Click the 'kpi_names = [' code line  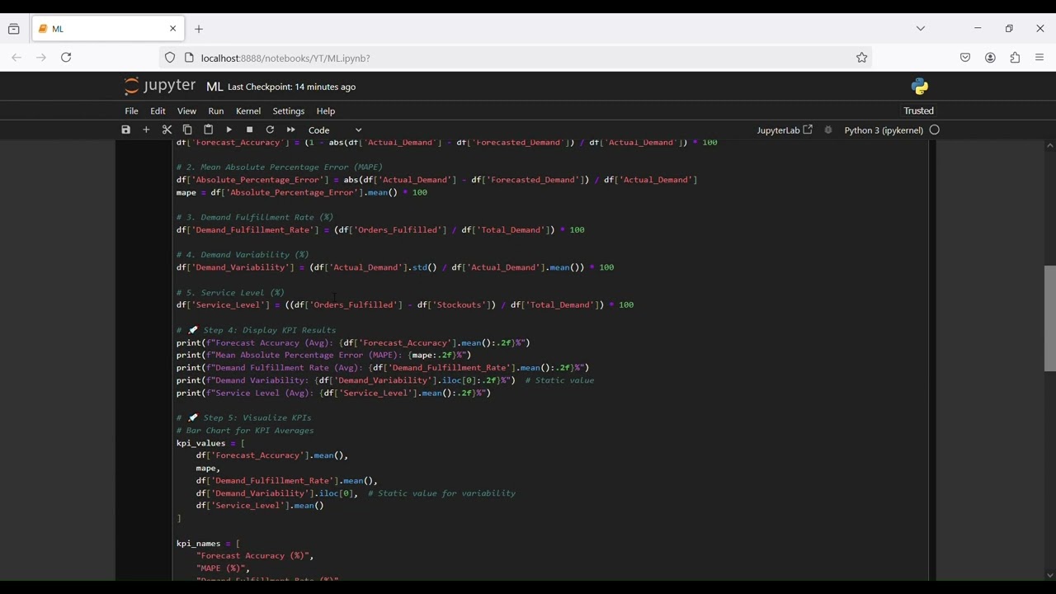coord(208,544)
